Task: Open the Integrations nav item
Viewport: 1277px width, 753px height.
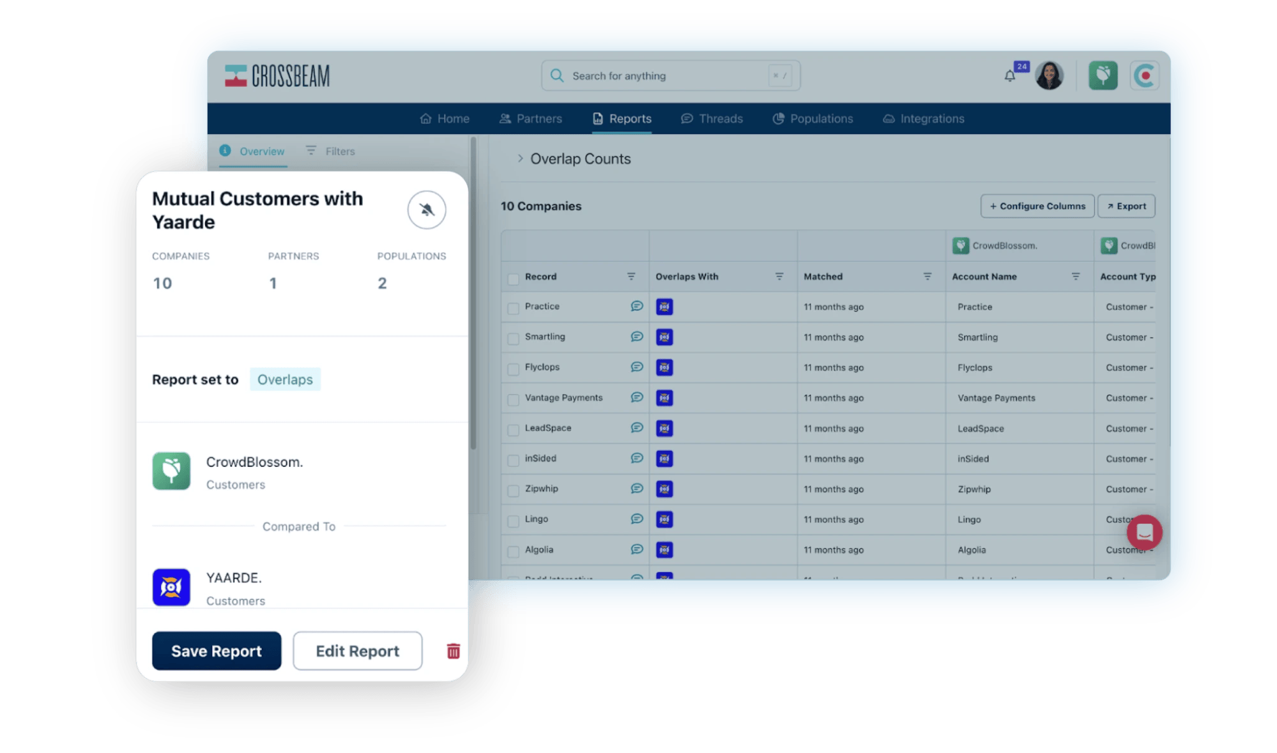Action: tap(924, 119)
